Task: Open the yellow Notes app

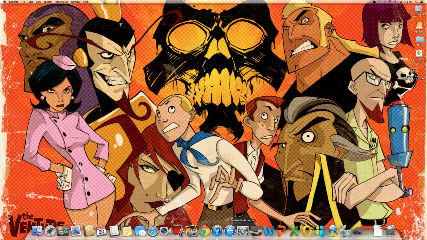Action: [x=127, y=231]
